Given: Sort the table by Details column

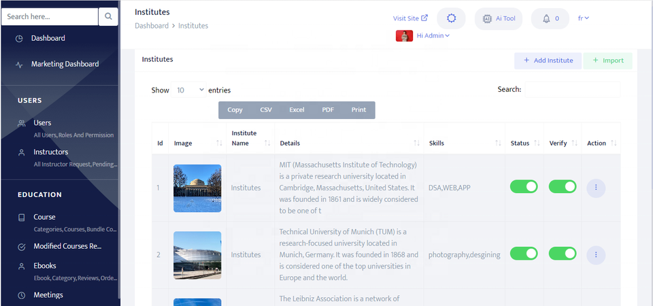Looking at the screenshot, I should (416, 143).
